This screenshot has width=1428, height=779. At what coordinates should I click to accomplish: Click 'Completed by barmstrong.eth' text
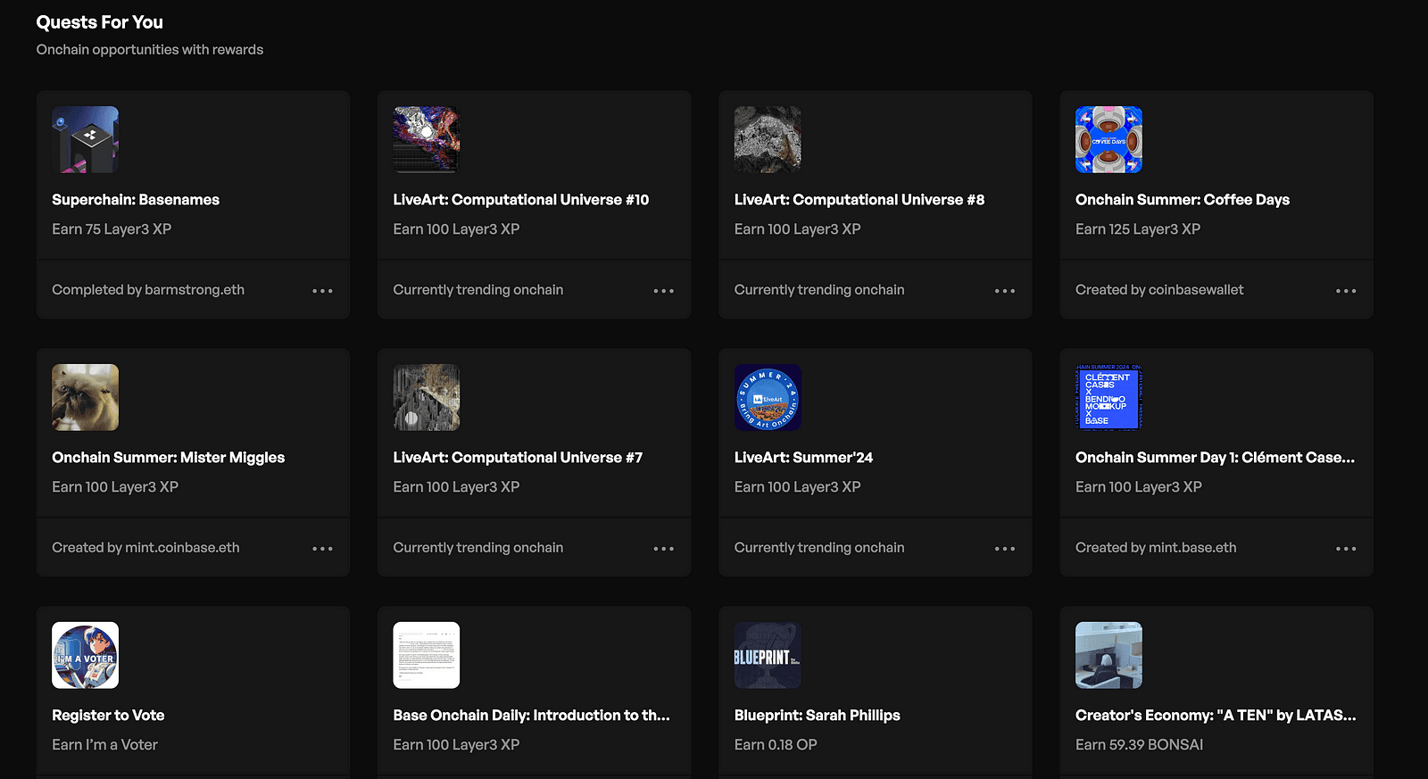tap(148, 290)
